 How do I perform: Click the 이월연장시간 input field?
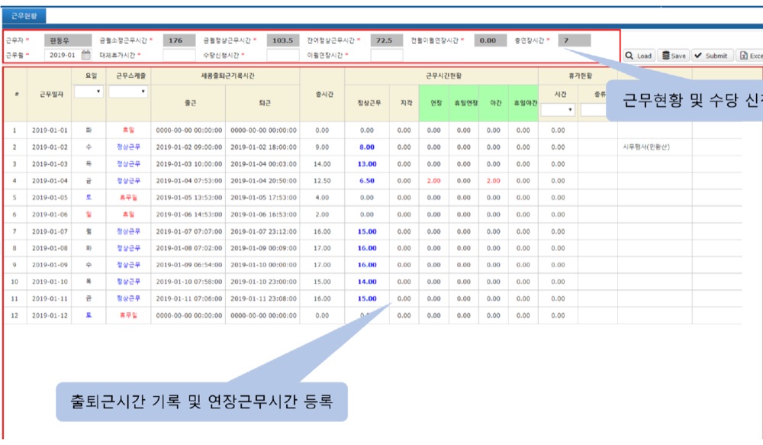[x=386, y=55]
